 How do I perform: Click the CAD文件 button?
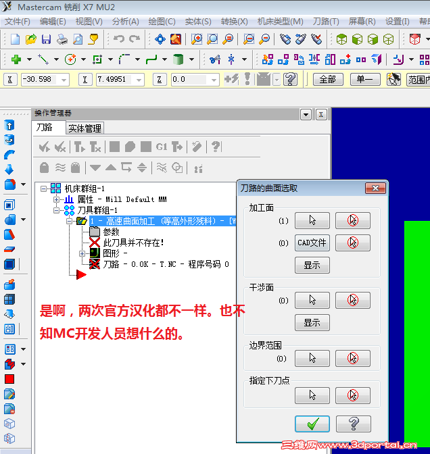point(312,243)
